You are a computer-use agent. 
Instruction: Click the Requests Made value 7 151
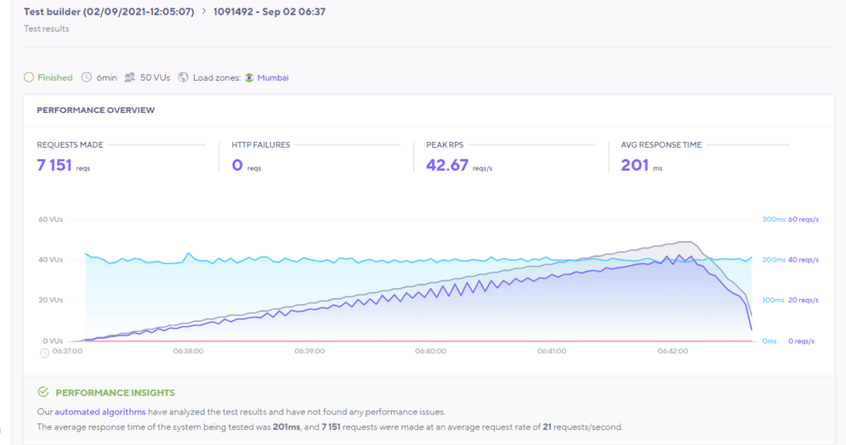click(x=55, y=164)
